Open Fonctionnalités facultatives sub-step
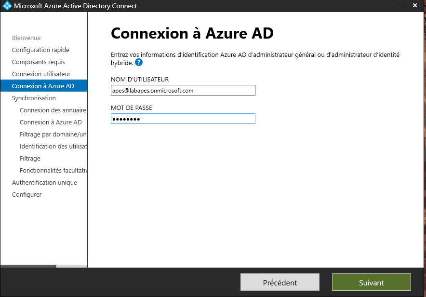This screenshot has width=426, height=297. pyautogui.click(x=53, y=171)
